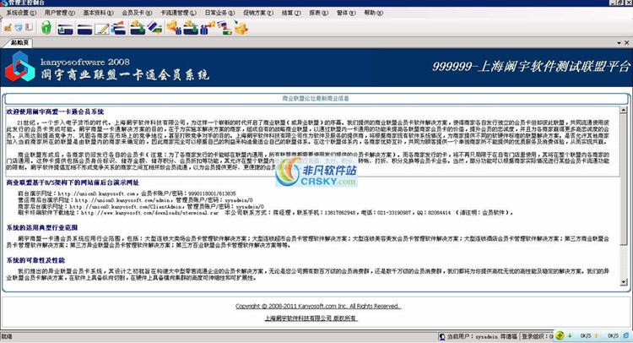Screen dimensions: 633x343
Task: Open the 日常业务 menu
Action: pos(219,13)
